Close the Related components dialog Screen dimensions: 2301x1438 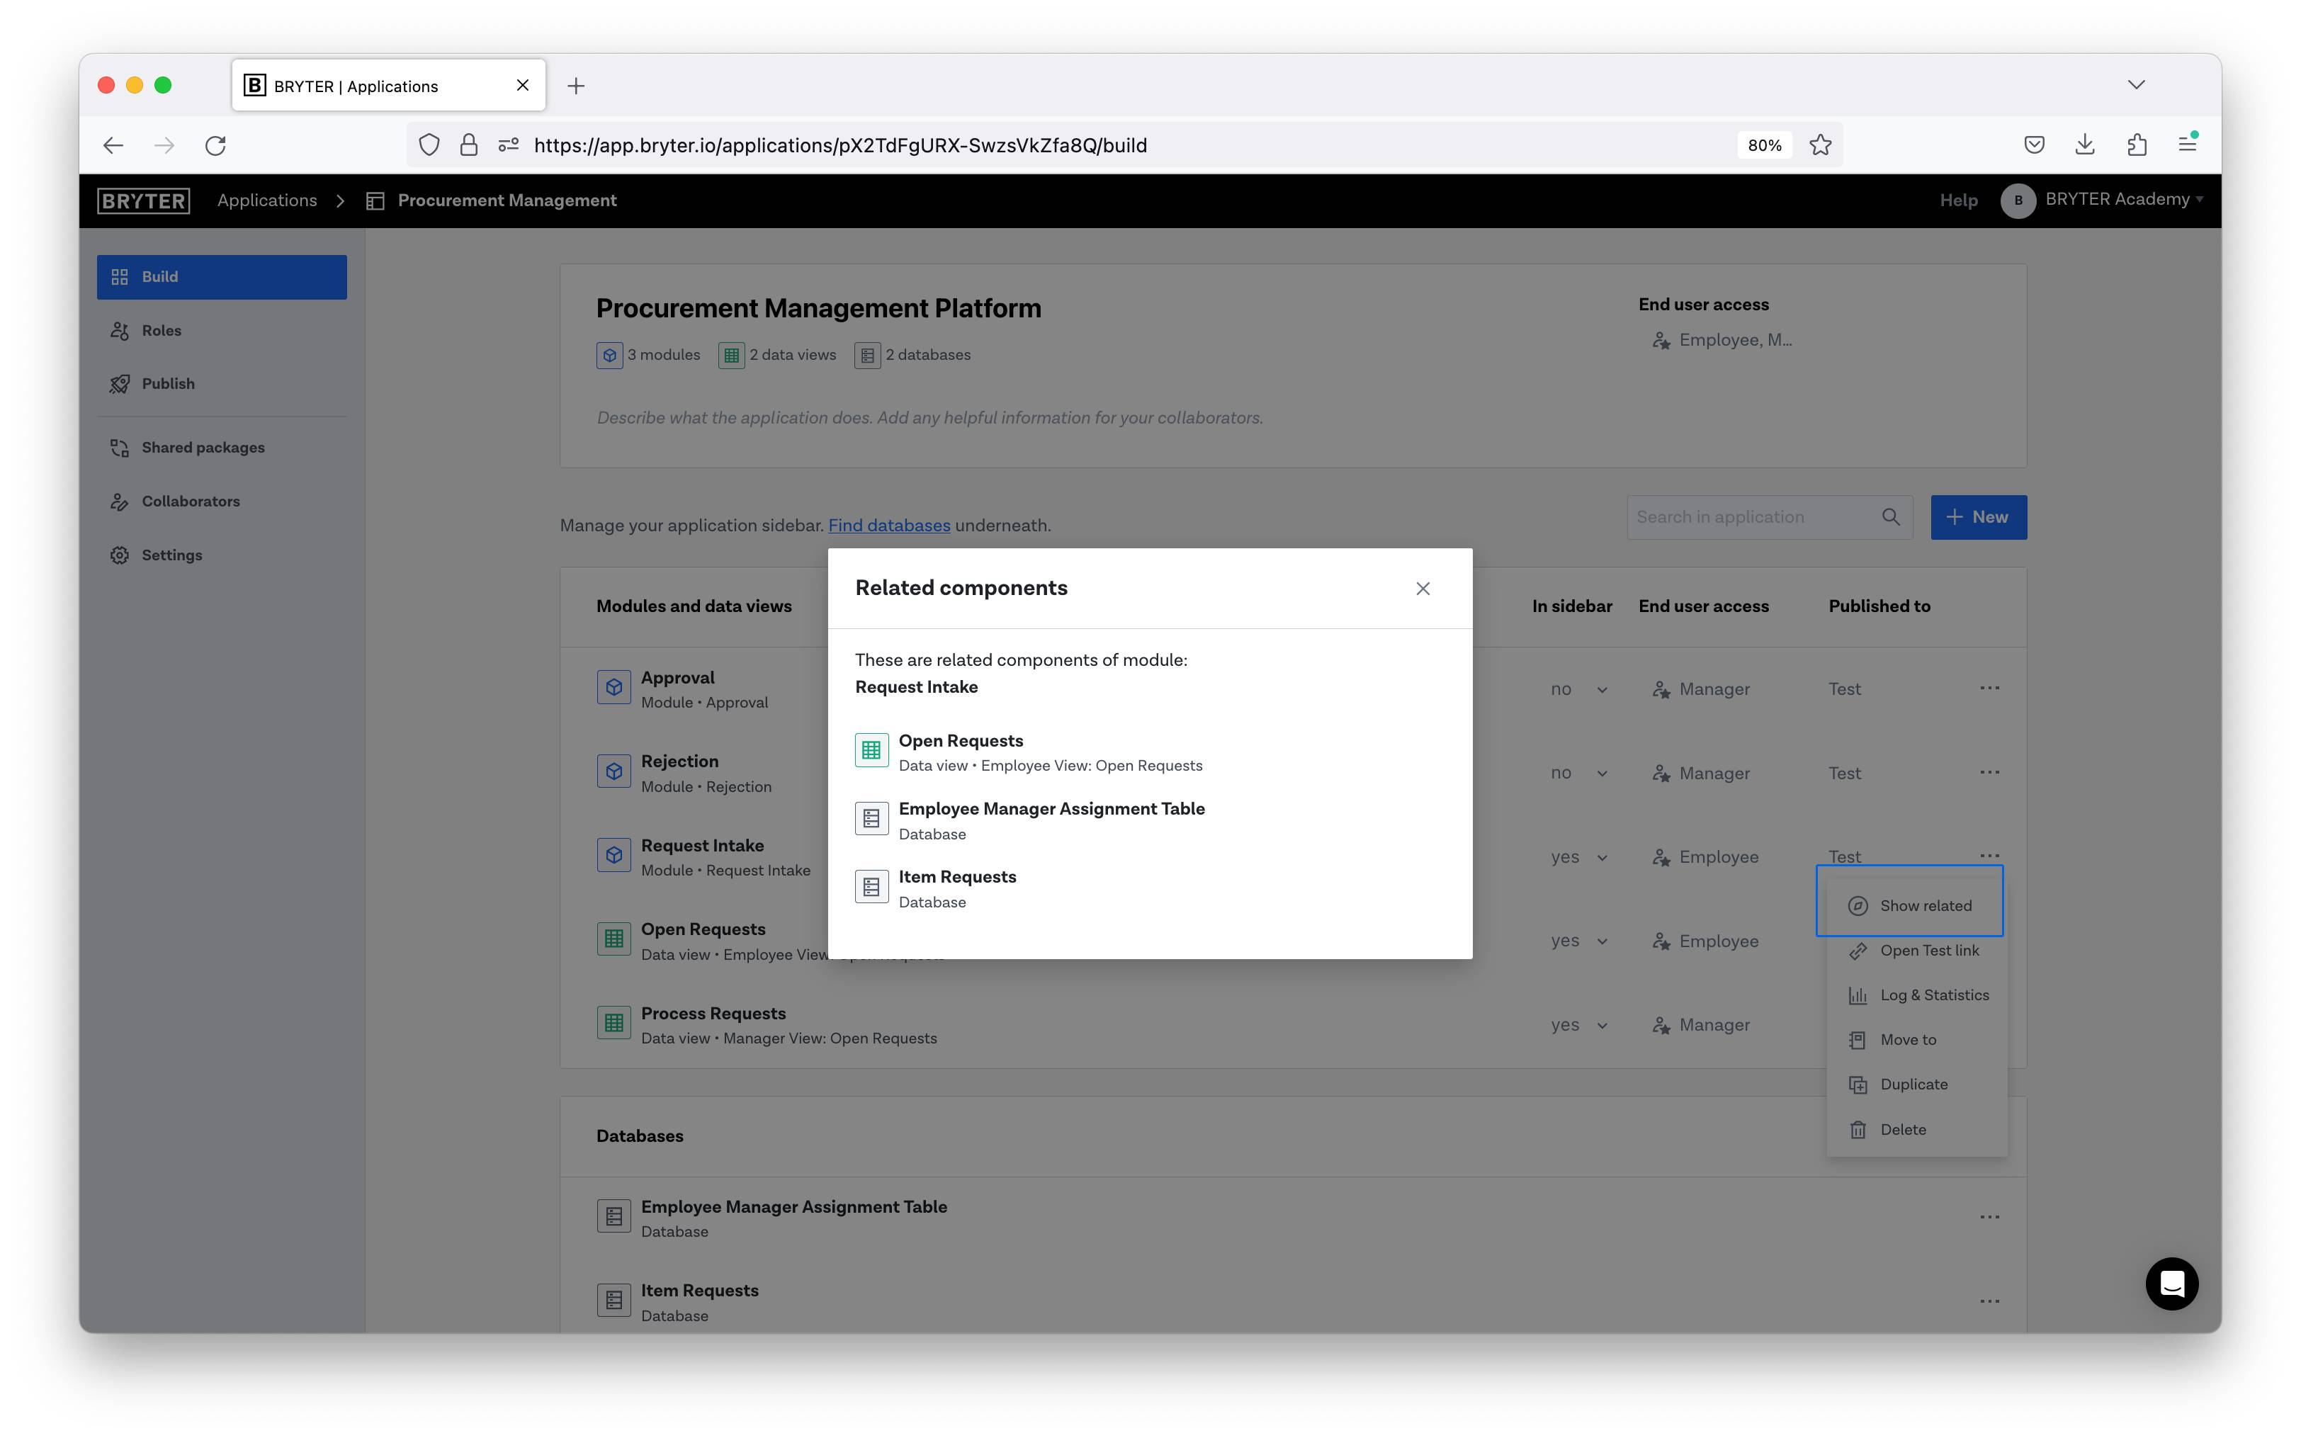tap(1423, 588)
